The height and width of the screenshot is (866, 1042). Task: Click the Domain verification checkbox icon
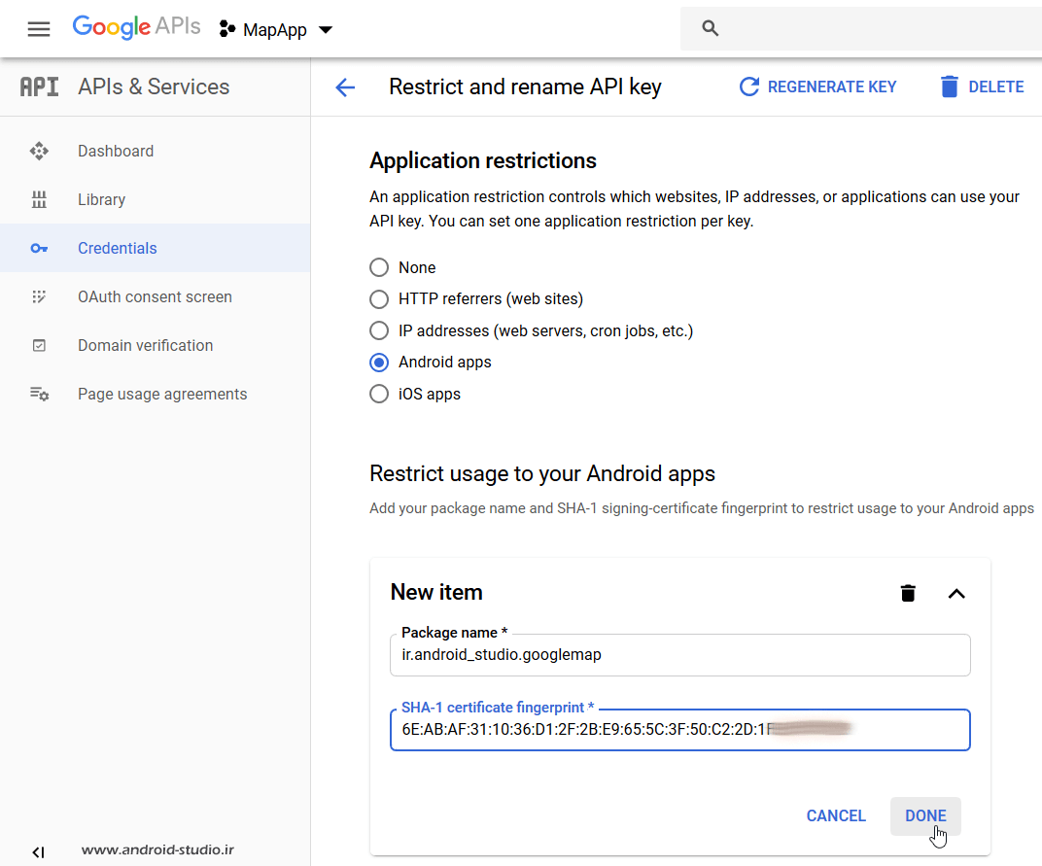tap(39, 345)
